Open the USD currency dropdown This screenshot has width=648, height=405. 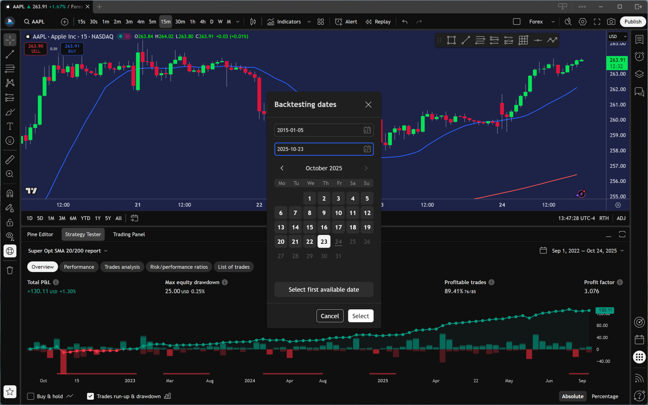click(617, 36)
